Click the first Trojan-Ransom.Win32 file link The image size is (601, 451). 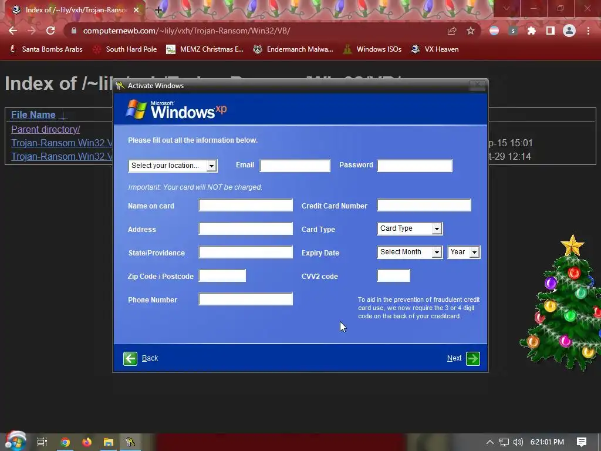62,143
